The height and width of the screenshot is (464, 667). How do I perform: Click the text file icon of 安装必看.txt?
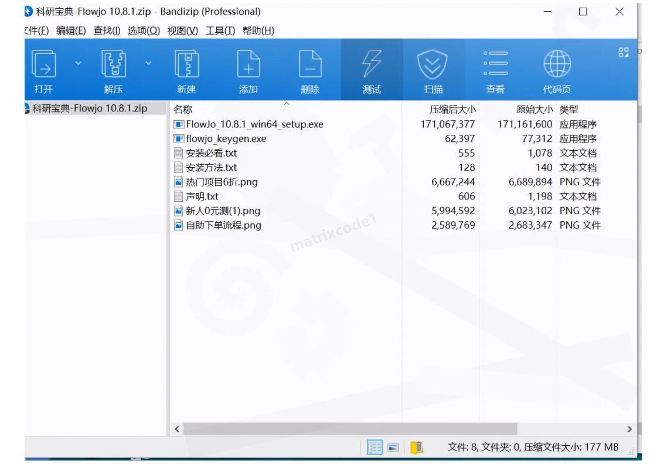tap(179, 153)
